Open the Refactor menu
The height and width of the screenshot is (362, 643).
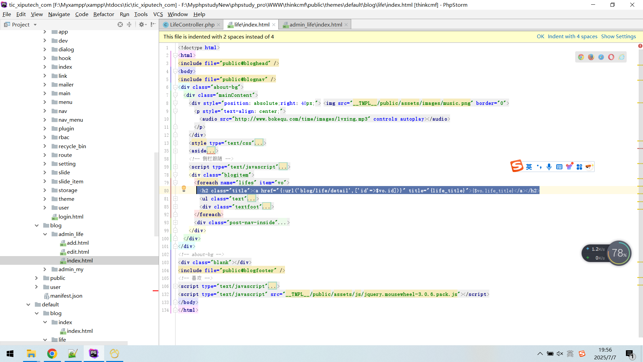(x=104, y=14)
